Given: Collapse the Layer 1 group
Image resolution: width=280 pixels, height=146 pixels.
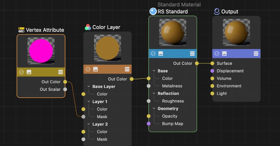Looking at the screenshot, I should (x=88, y=101).
